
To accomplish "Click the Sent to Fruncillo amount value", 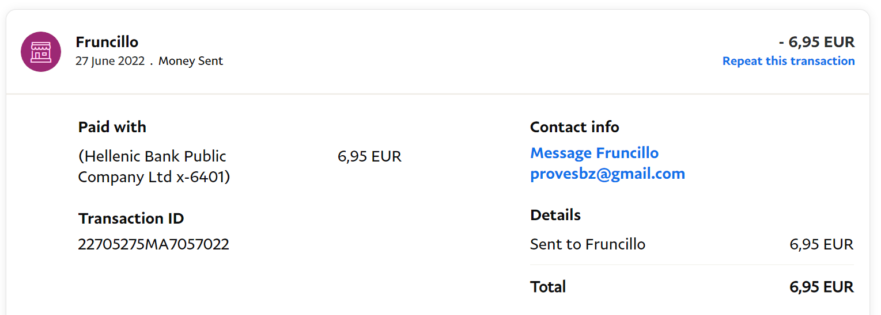I will [821, 244].
